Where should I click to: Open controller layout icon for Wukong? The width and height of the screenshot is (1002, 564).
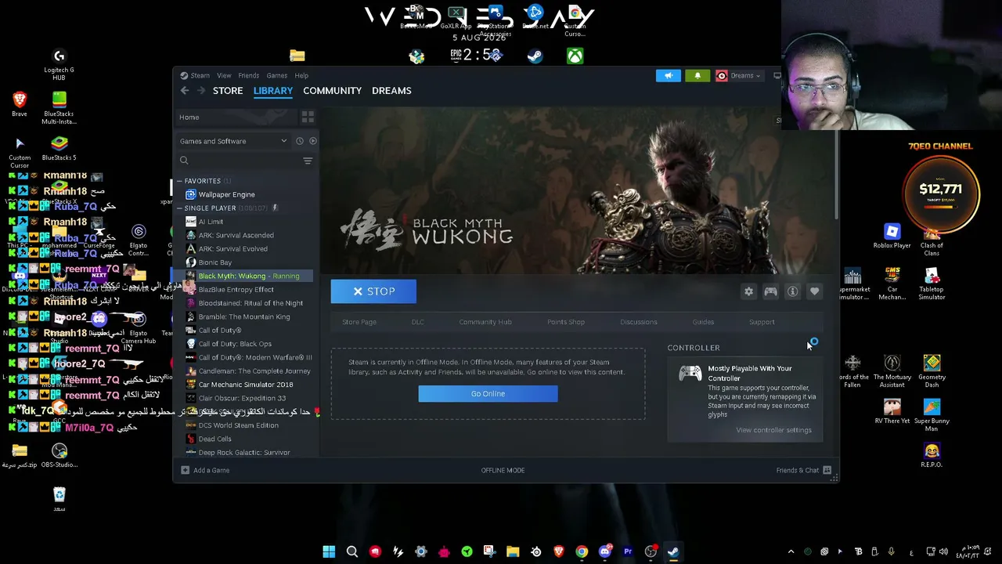pos(771,291)
